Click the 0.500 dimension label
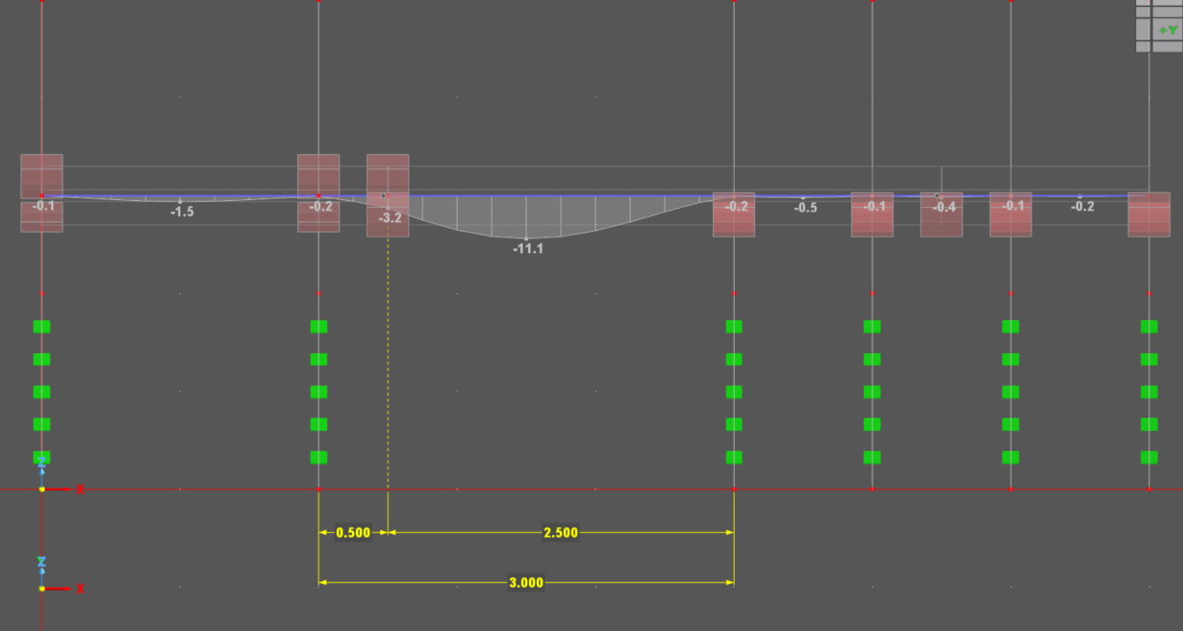This screenshot has width=1183, height=631. coord(353,533)
